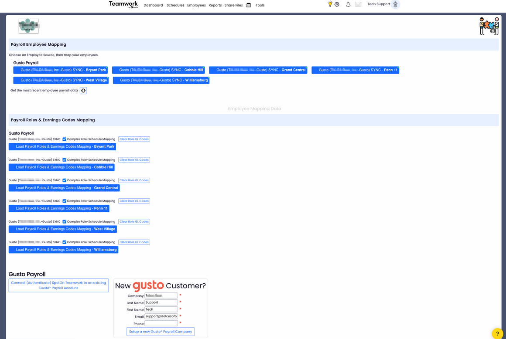The width and height of the screenshot is (506, 339).
Task: Open the Share Files menu
Action: pyautogui.click(x=234, y=5)
